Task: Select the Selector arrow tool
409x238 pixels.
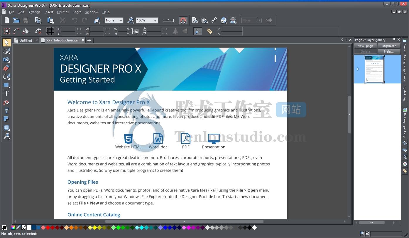Action: click(x=6, y=43)
